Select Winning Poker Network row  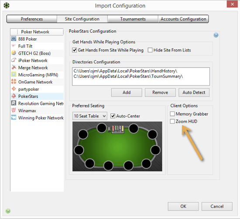(x=37, y=118)
